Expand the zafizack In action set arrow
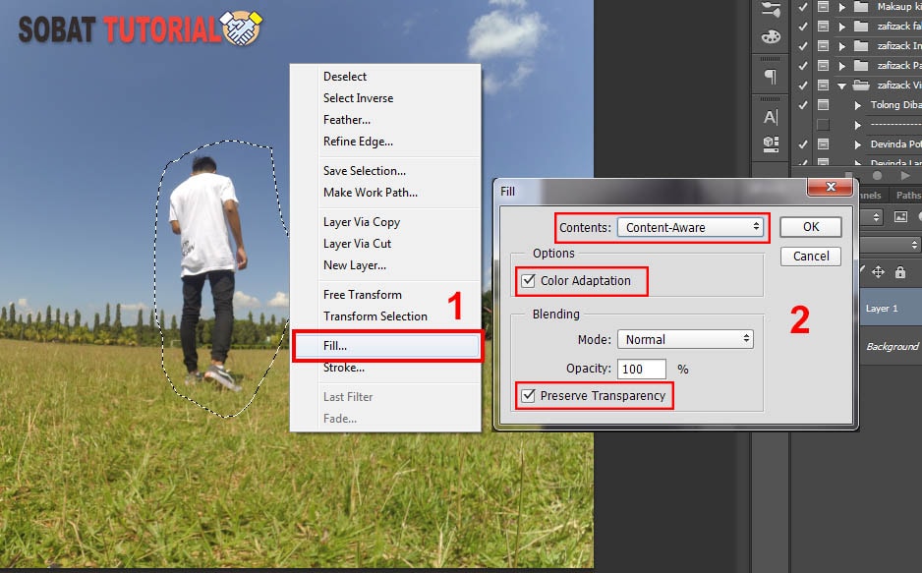 842,46
